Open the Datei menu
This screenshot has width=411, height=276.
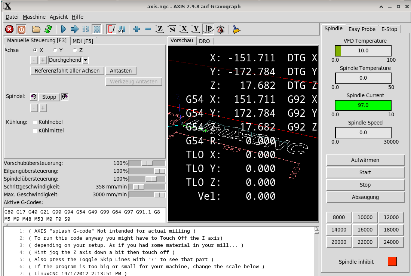click(x=12, y=17)
